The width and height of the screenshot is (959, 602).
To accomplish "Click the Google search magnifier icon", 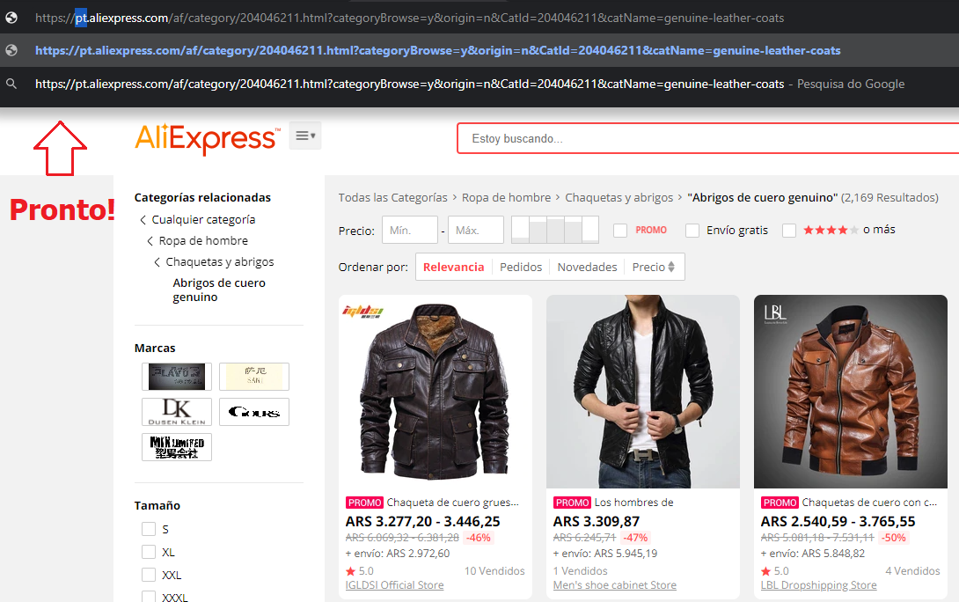I will [x=11, y=84].
